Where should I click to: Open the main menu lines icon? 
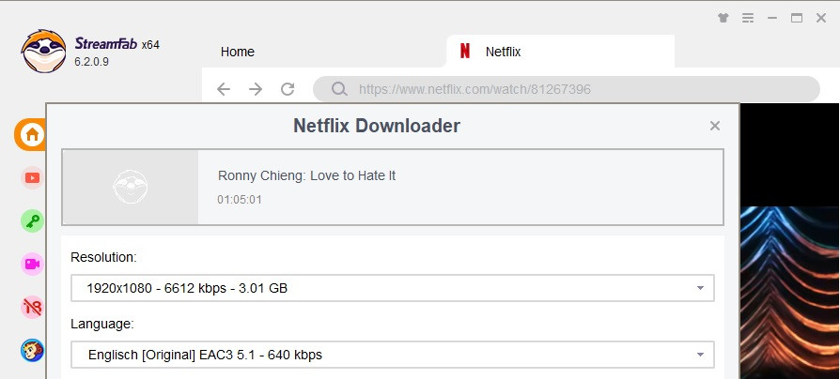click(748, 18)
